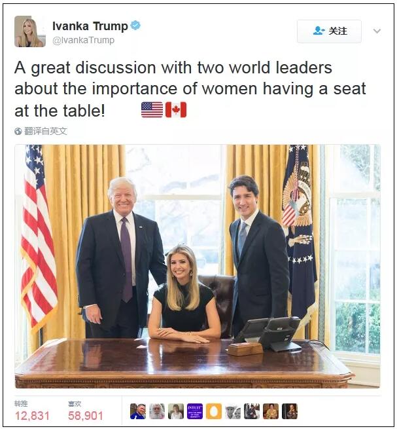Expand the chevron menu beside 关注 button

[377, 31]
